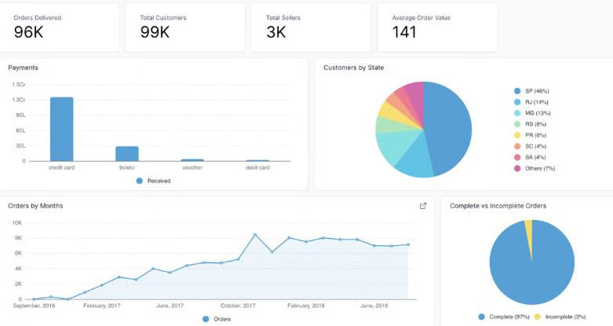The image size is (613, 326).
Task: Hide the Others (7%) slice via legend
Action: pos(535,168)
